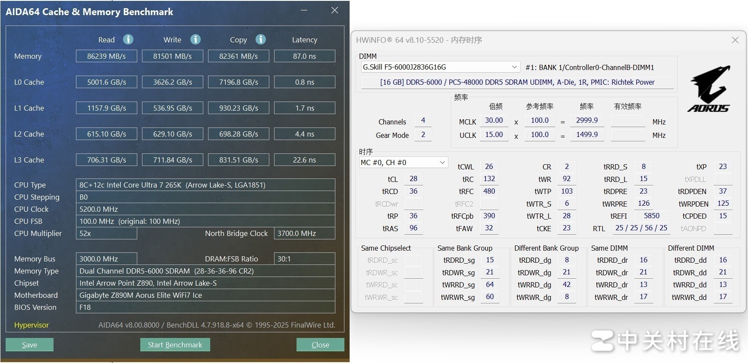Screen dimensions: 748x363
Task: Click Motherboard Gigabyte Z890M field
Action: coord(205,295)
